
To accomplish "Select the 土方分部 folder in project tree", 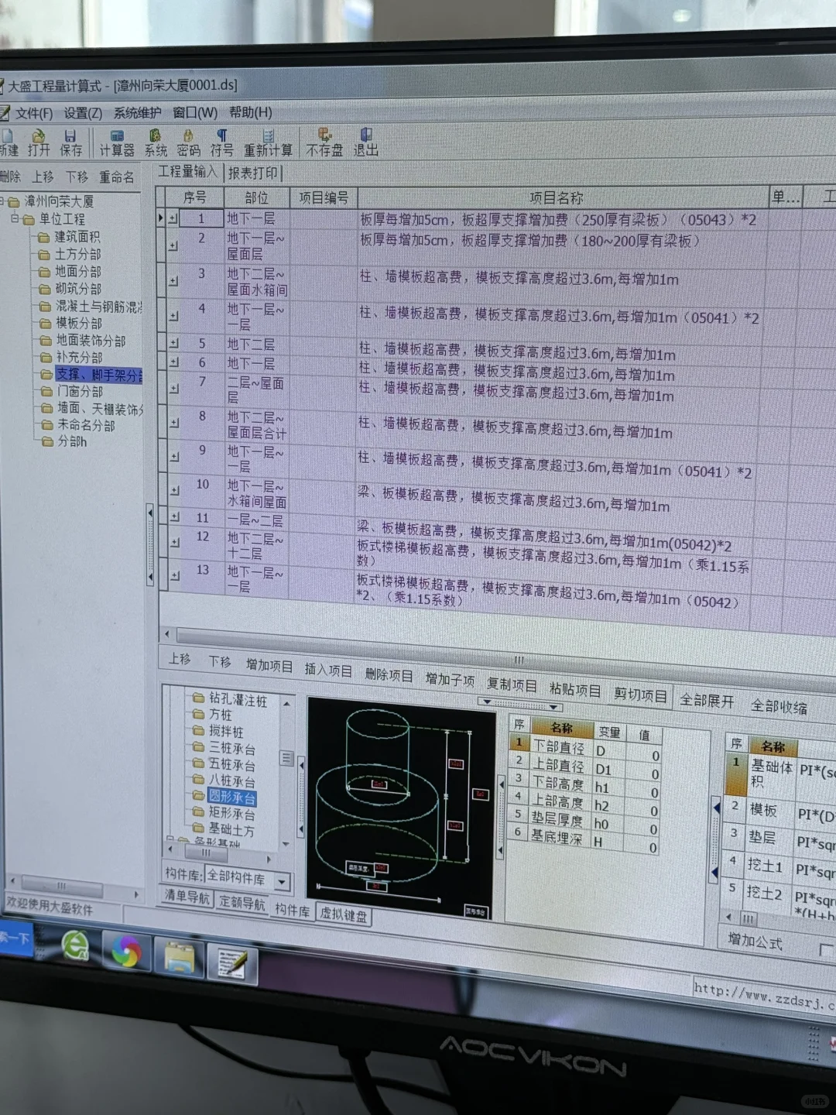I will (70, 254).
